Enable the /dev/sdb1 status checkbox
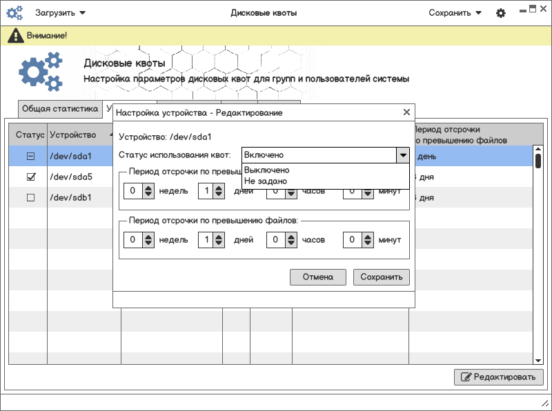 pyautogui.click(x=30, y=198)
